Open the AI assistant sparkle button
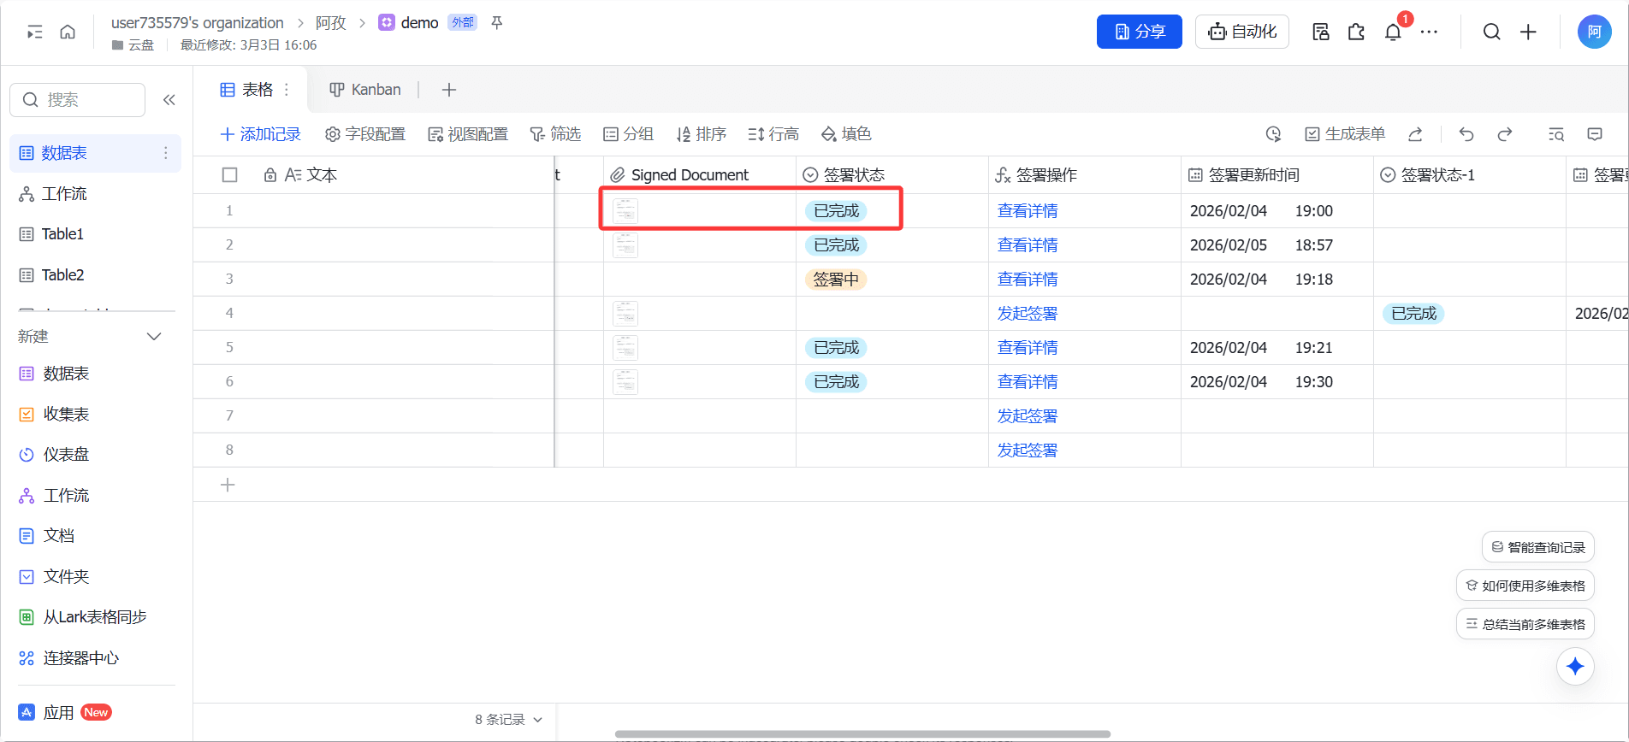The image size is (1629, 742). 1575,667
